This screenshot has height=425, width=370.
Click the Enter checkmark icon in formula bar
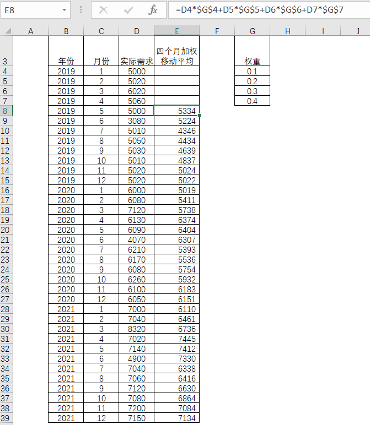click(x=128, y=10)
